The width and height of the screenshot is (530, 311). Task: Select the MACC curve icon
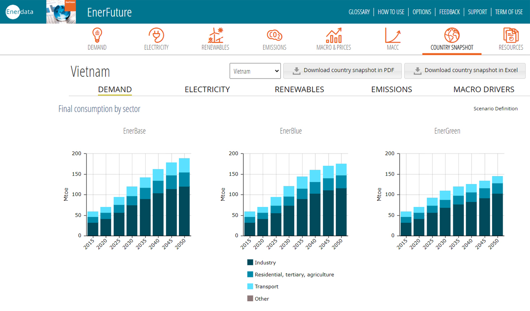tap(392, 35)
